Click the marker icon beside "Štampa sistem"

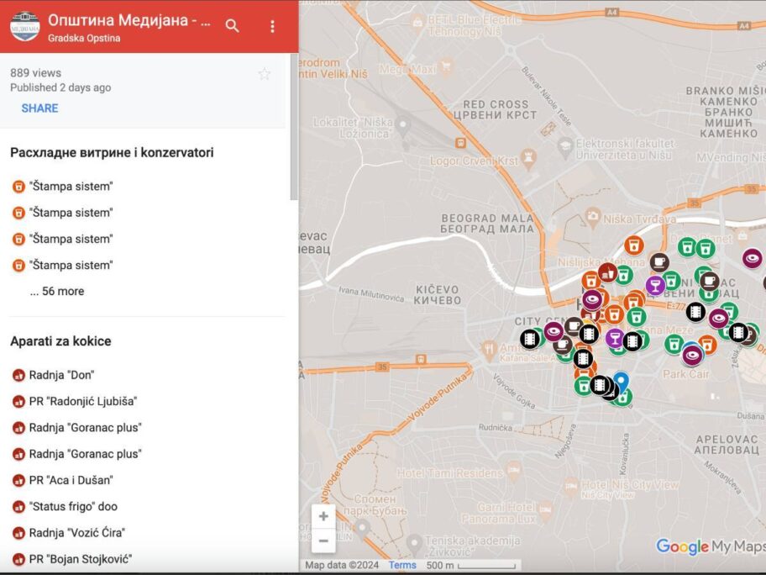click(18, 186)
